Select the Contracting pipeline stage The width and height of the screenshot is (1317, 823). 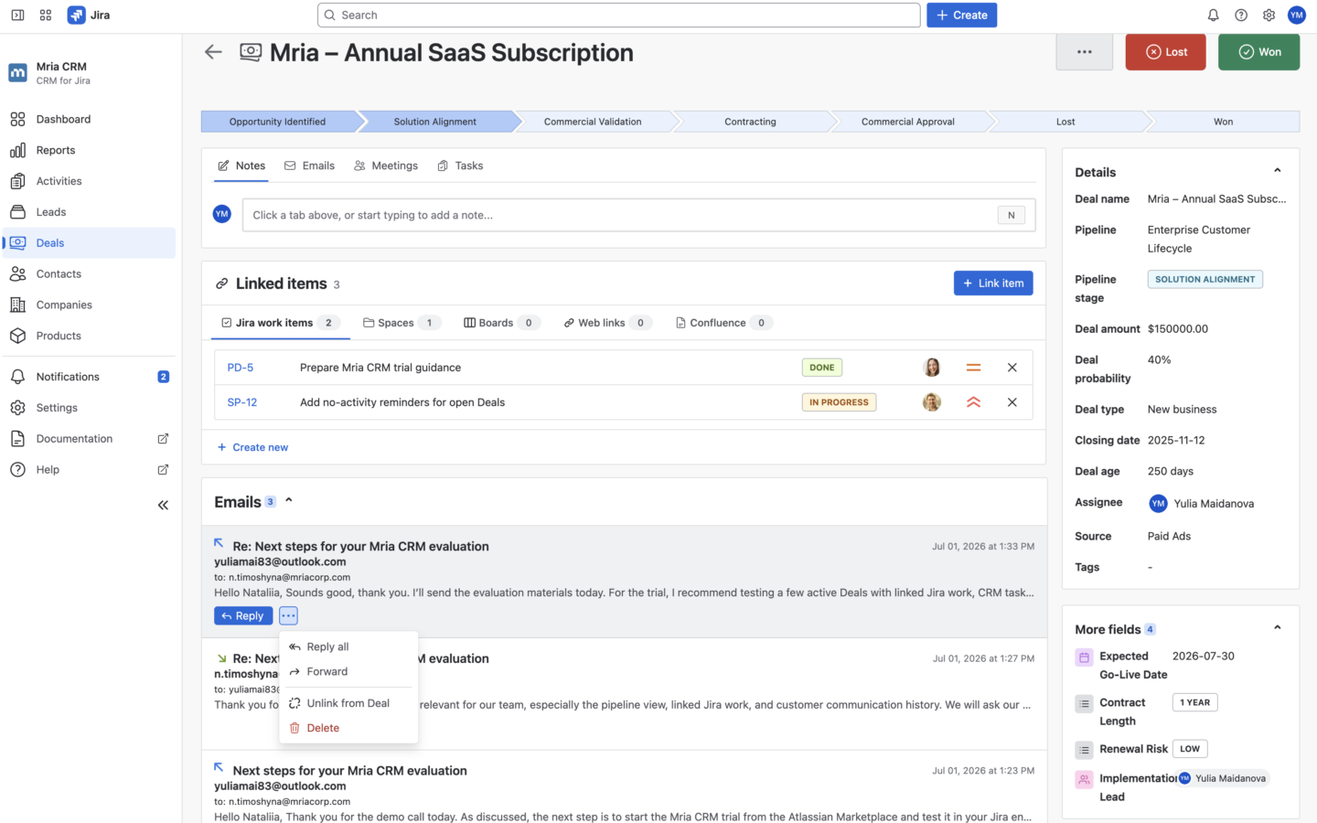(x=750, y=122)
